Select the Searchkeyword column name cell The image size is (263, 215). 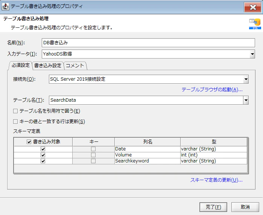147,161
